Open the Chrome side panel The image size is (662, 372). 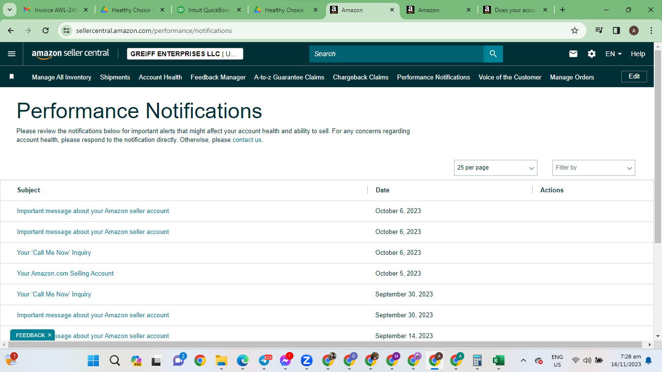tap(616, 31)
